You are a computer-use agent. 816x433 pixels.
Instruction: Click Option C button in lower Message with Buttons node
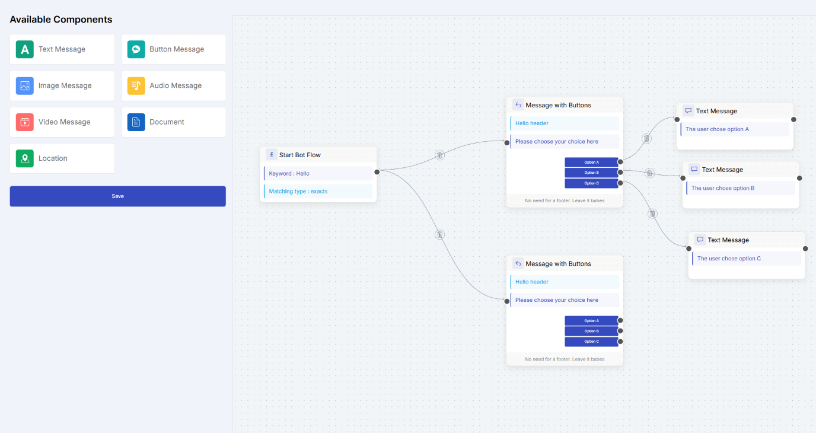(591, 342)
